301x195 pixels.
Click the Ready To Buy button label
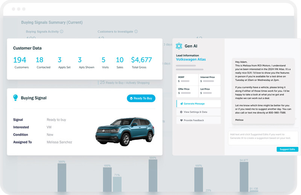click(x=143, y=98)
